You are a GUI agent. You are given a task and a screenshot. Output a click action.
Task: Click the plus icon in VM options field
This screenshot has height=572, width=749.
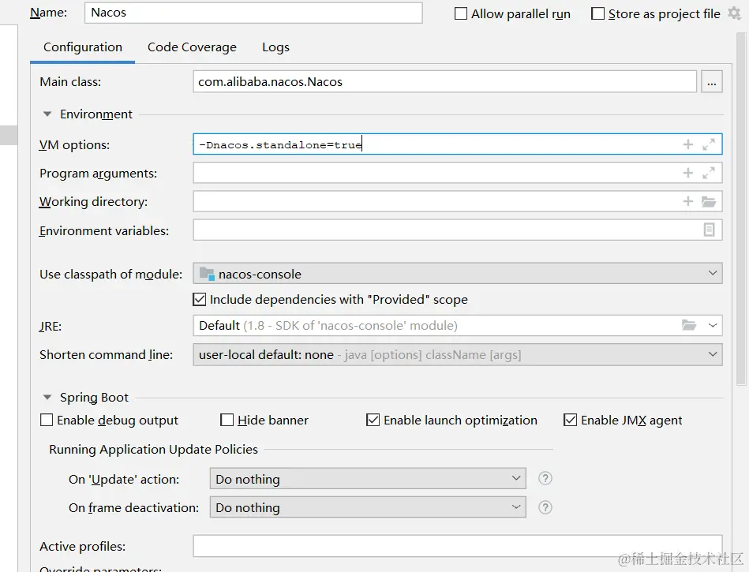click(x=688, y=144)
